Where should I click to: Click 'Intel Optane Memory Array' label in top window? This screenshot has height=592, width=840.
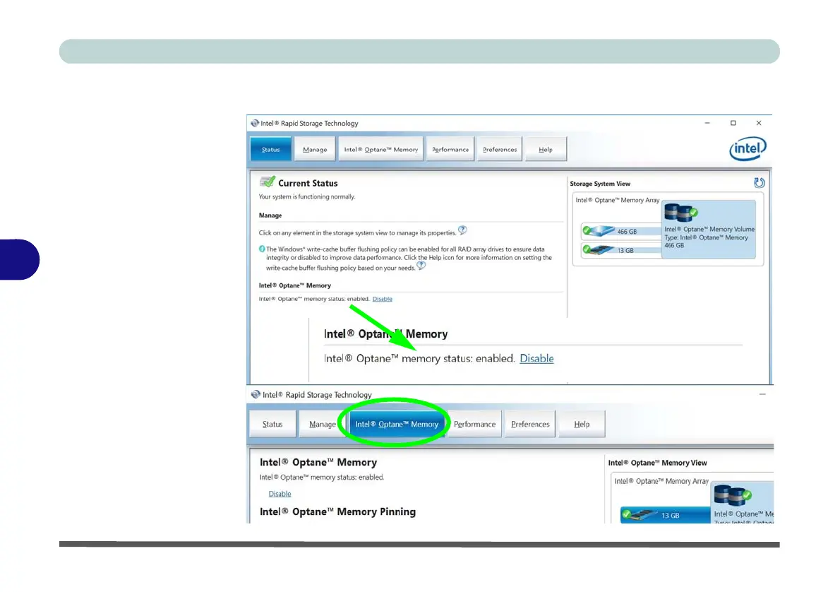coord(617,200)
